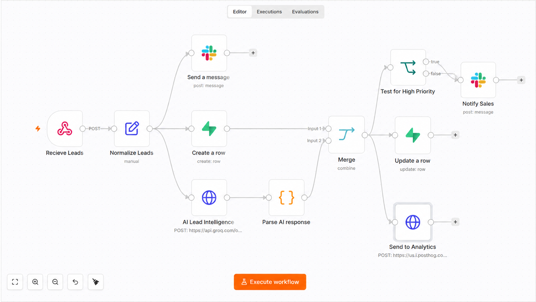The height and width of the screenshot is (302, 536).
Task: Click the 'Test for High Priority' label
Action: click(x=408, y=91)
